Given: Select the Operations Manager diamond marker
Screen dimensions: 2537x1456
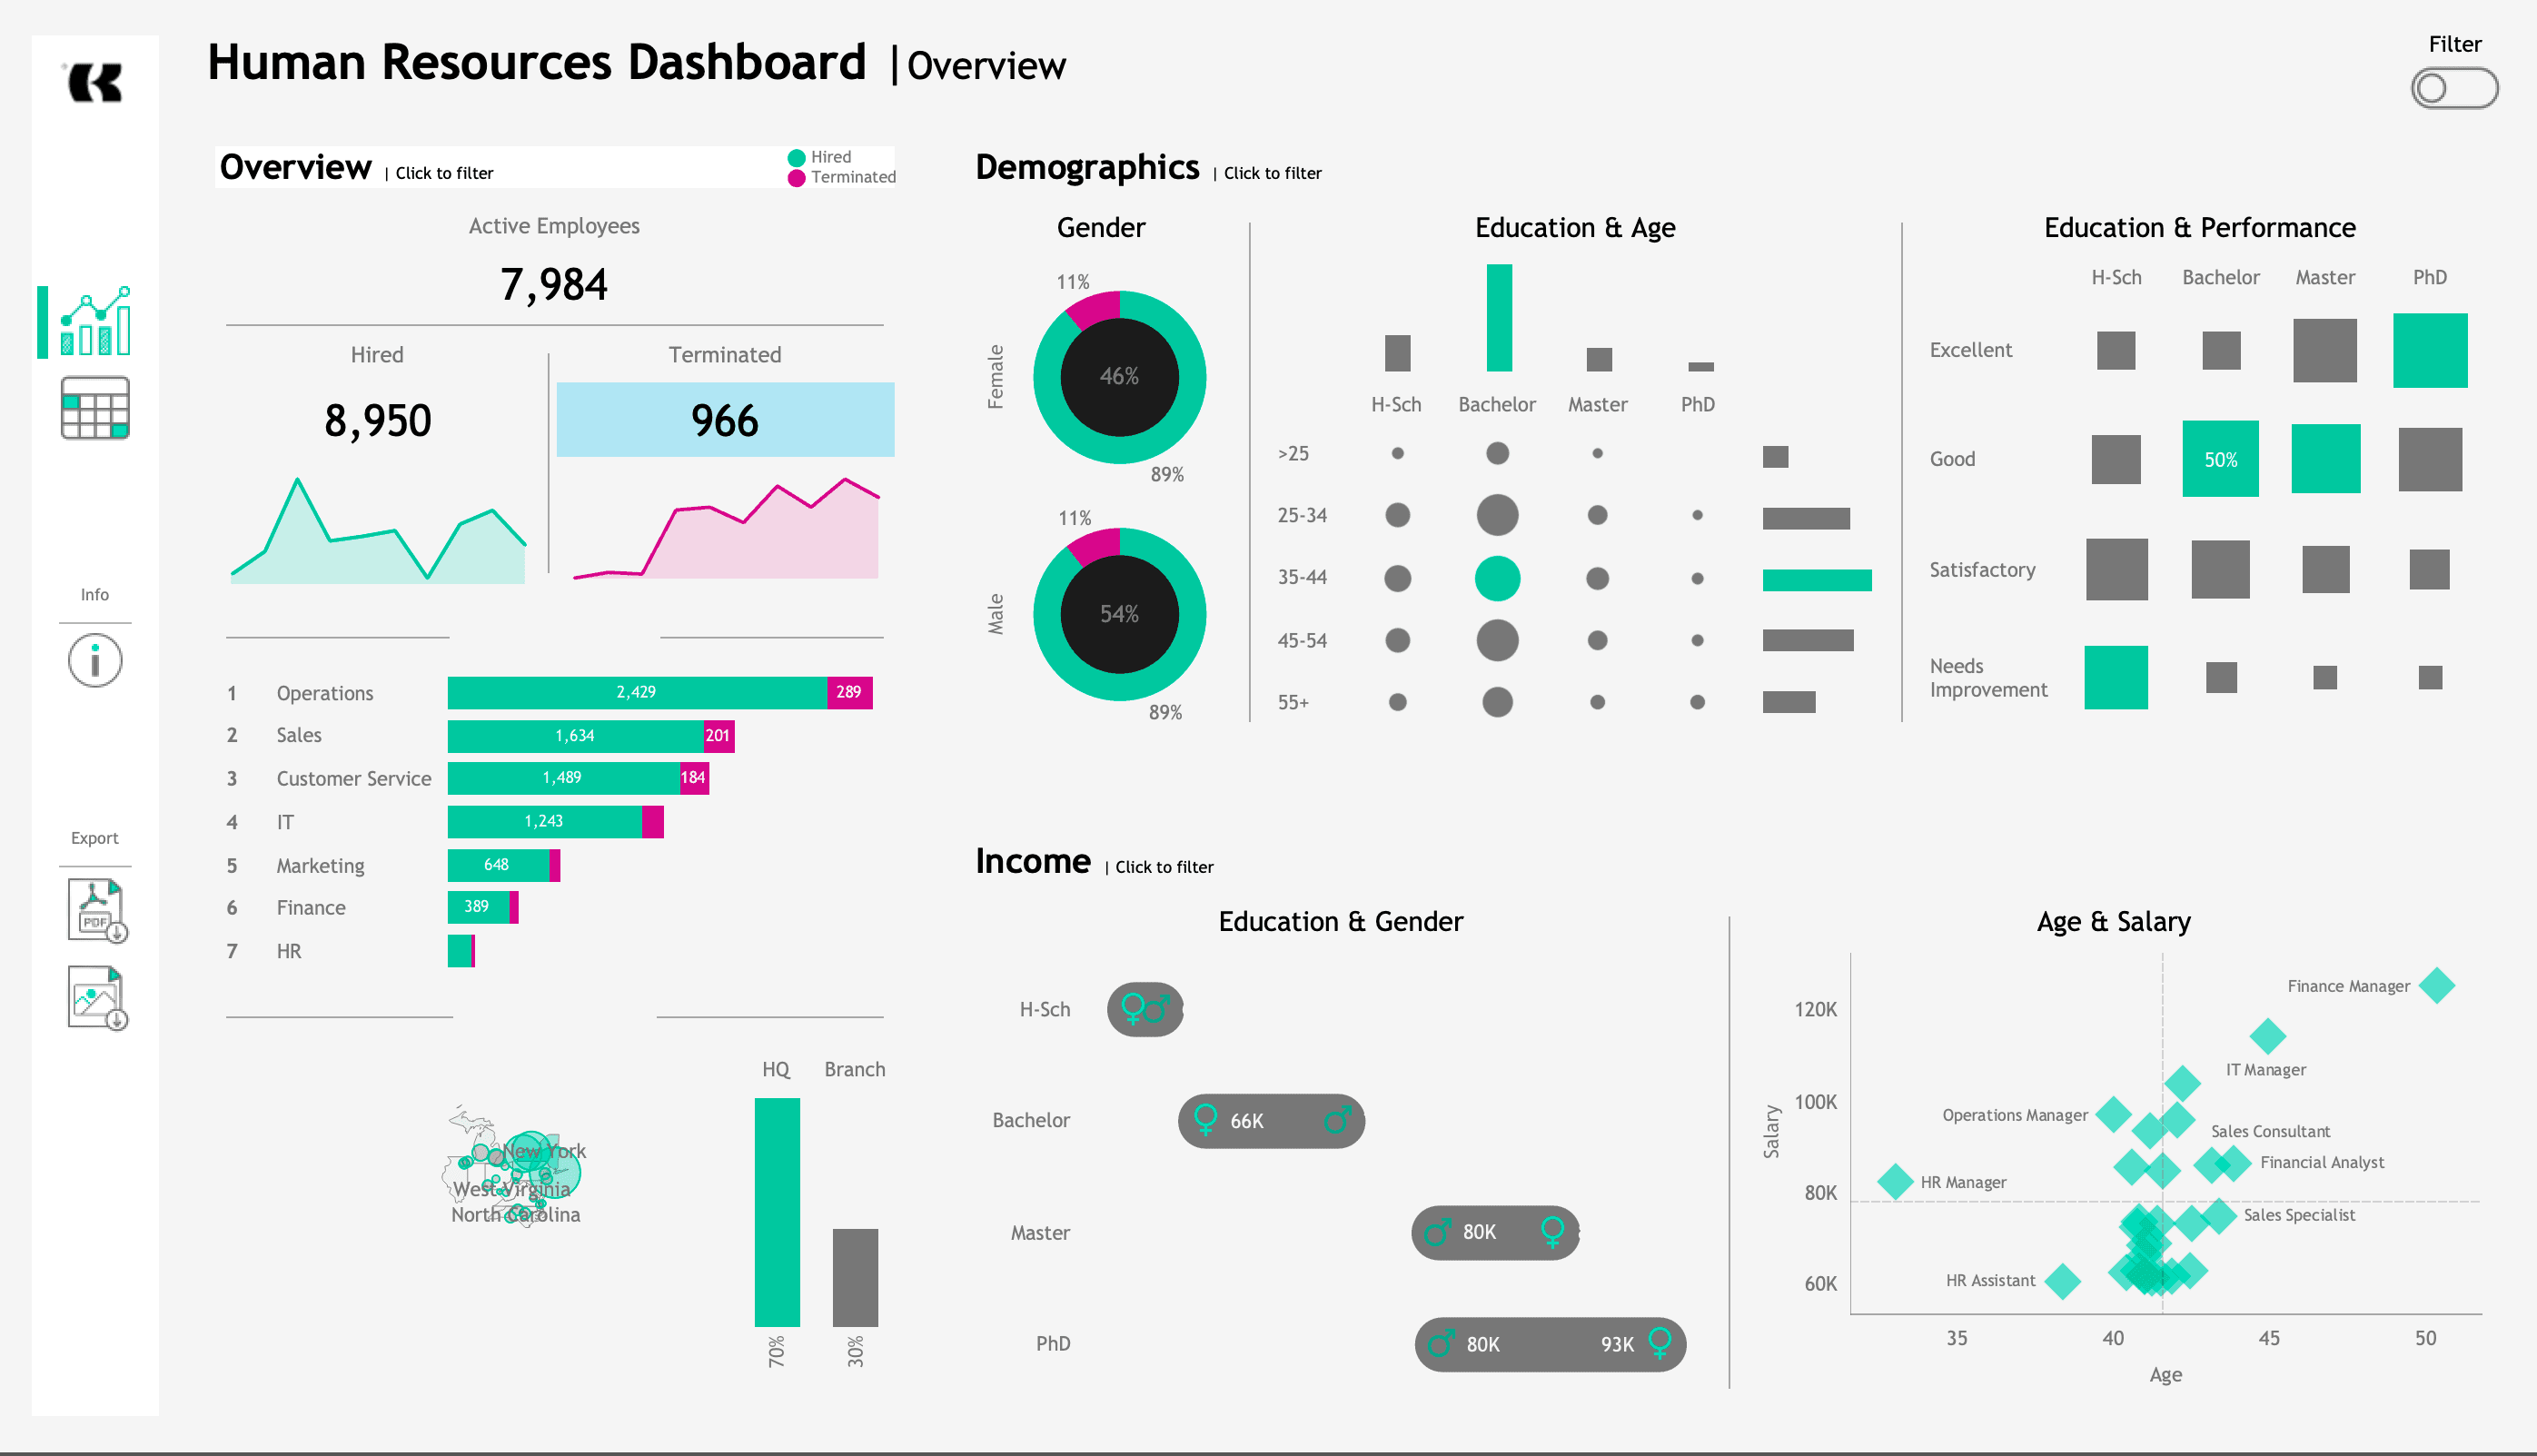Looking at the screenshot, I should click(x=2113, y=1114).
